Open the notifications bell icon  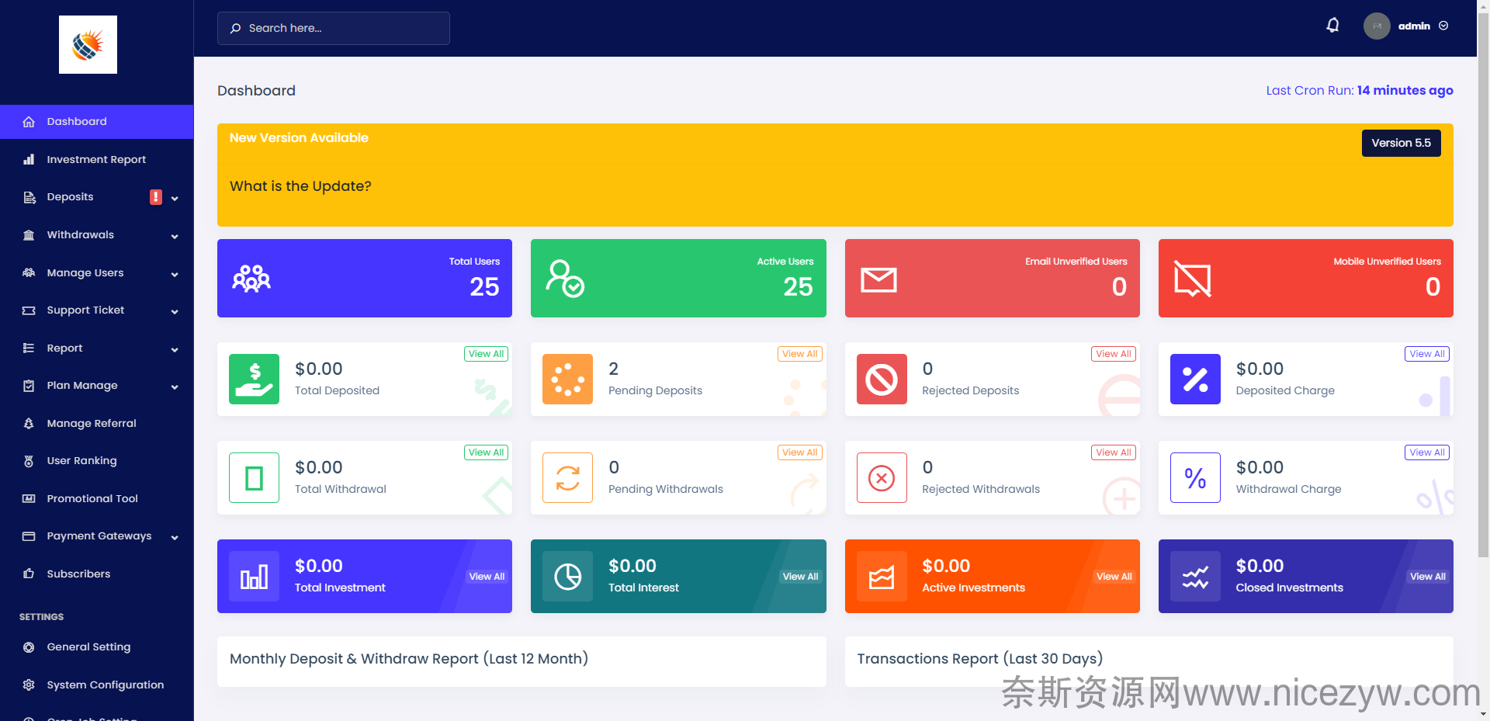coord(1332,26)
